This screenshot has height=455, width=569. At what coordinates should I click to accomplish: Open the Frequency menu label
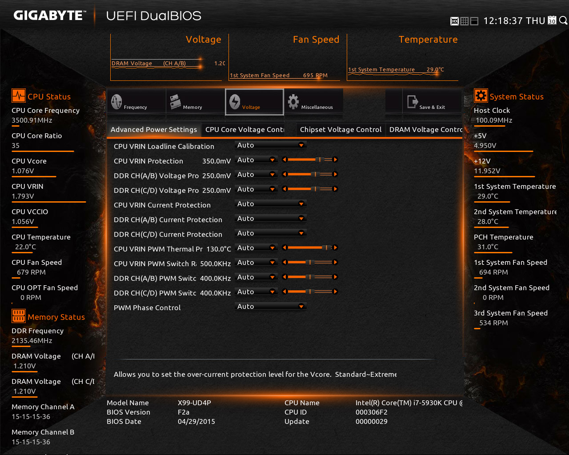tap(136, 107)
